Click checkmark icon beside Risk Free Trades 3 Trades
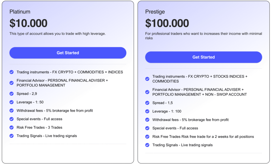 (x=11, y=127)
